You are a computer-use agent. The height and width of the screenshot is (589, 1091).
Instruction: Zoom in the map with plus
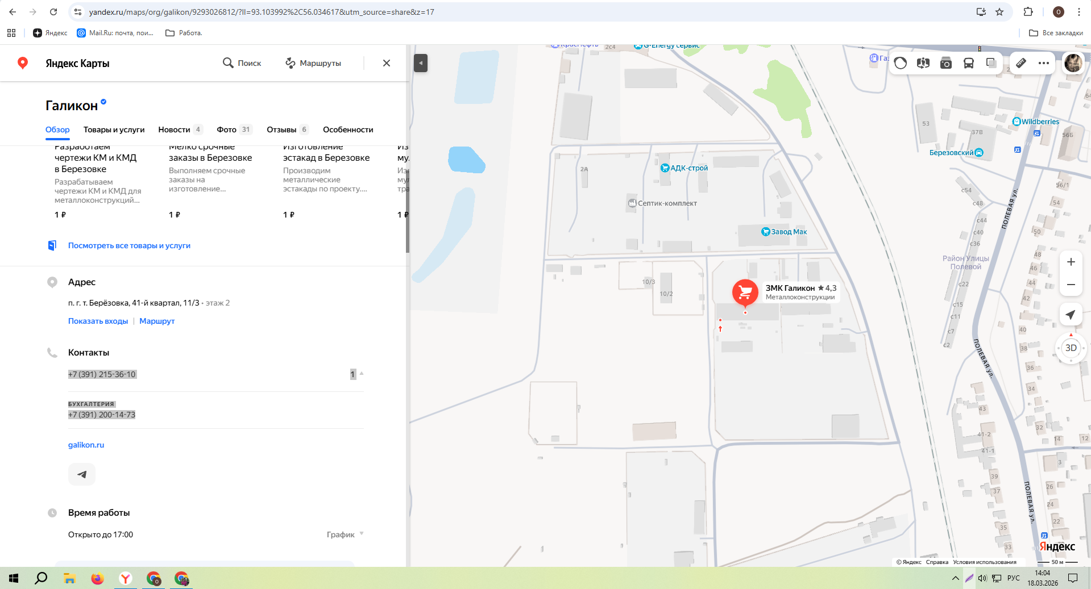pyautogui.click(x=1071, y=262)
